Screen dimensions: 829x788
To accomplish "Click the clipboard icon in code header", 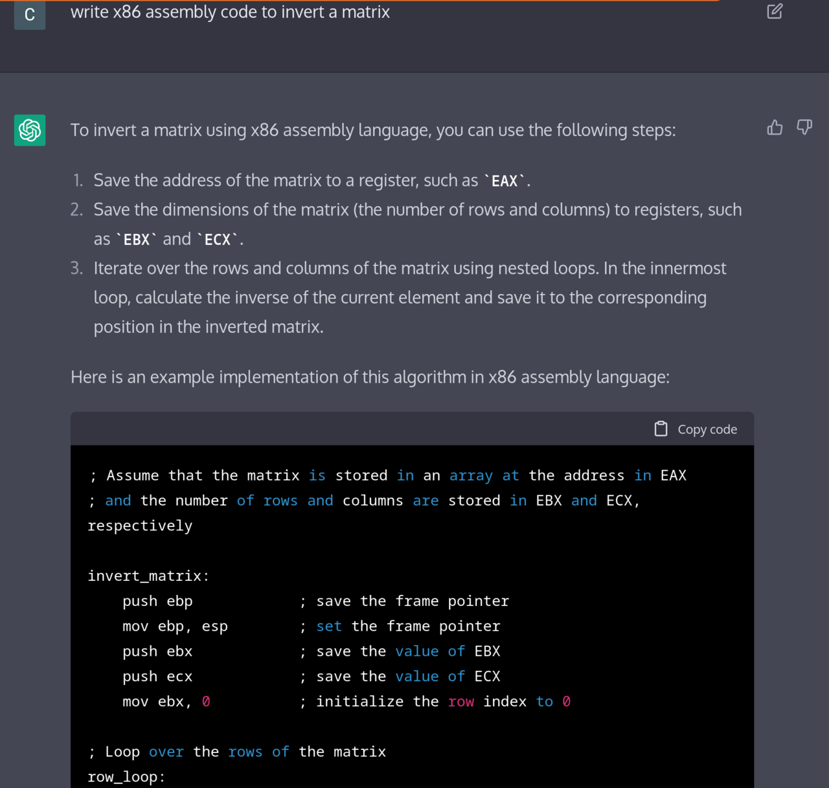I will [661, 429].
